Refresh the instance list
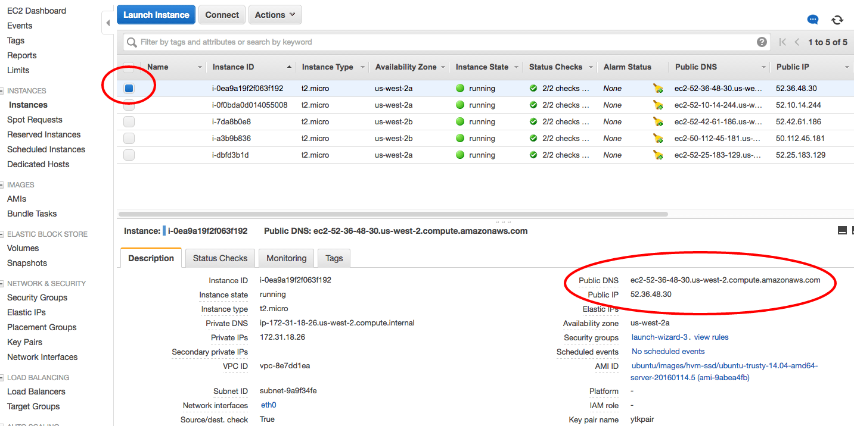This screenshot has width=854, height=426. pyautogui.click(x=837, y=20)
